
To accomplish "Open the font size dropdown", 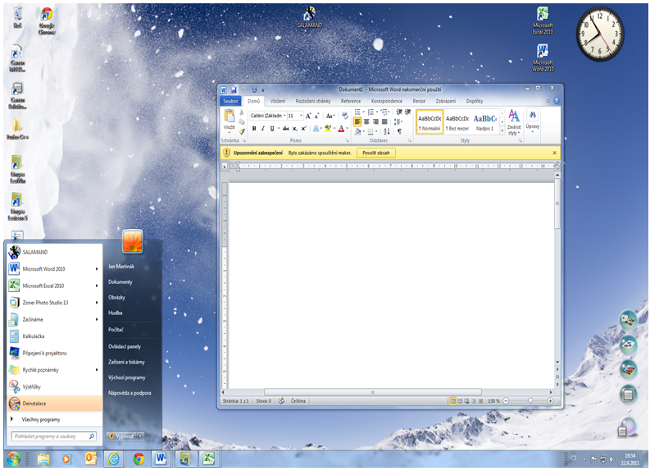I will click(301, 116).
